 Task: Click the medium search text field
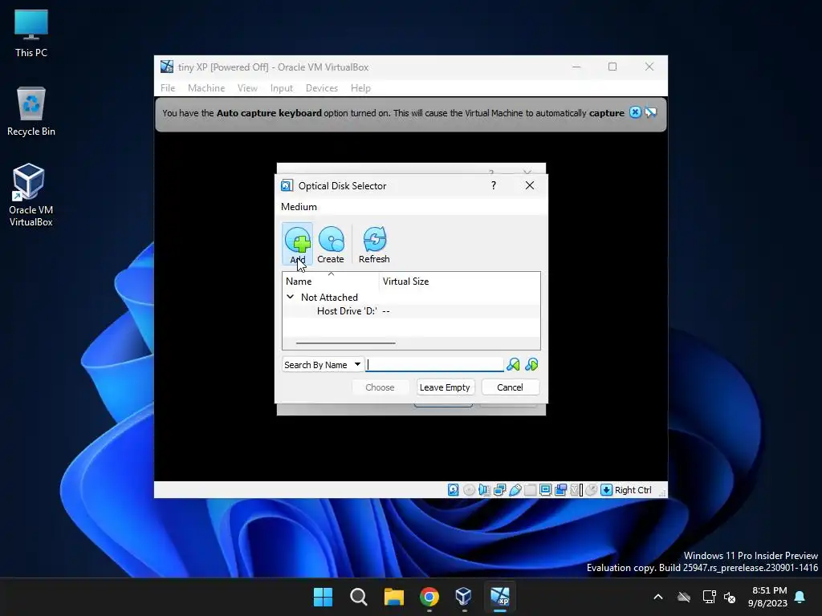pos(435,365)
